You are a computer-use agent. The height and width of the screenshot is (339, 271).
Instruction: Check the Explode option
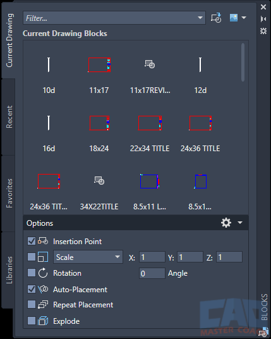pyautogui.click(x=32, y=321)
